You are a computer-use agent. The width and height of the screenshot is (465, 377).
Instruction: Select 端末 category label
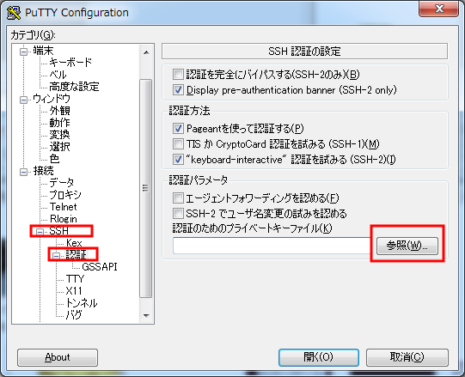pos(43,51)
